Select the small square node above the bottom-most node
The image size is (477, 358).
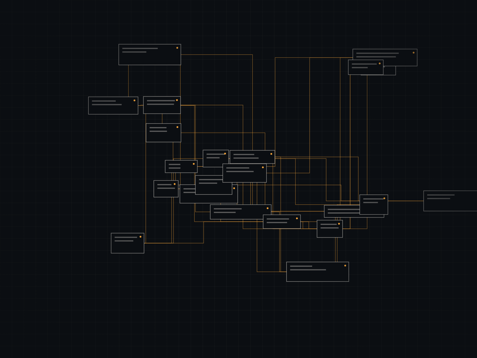click(x=330, y=229)
